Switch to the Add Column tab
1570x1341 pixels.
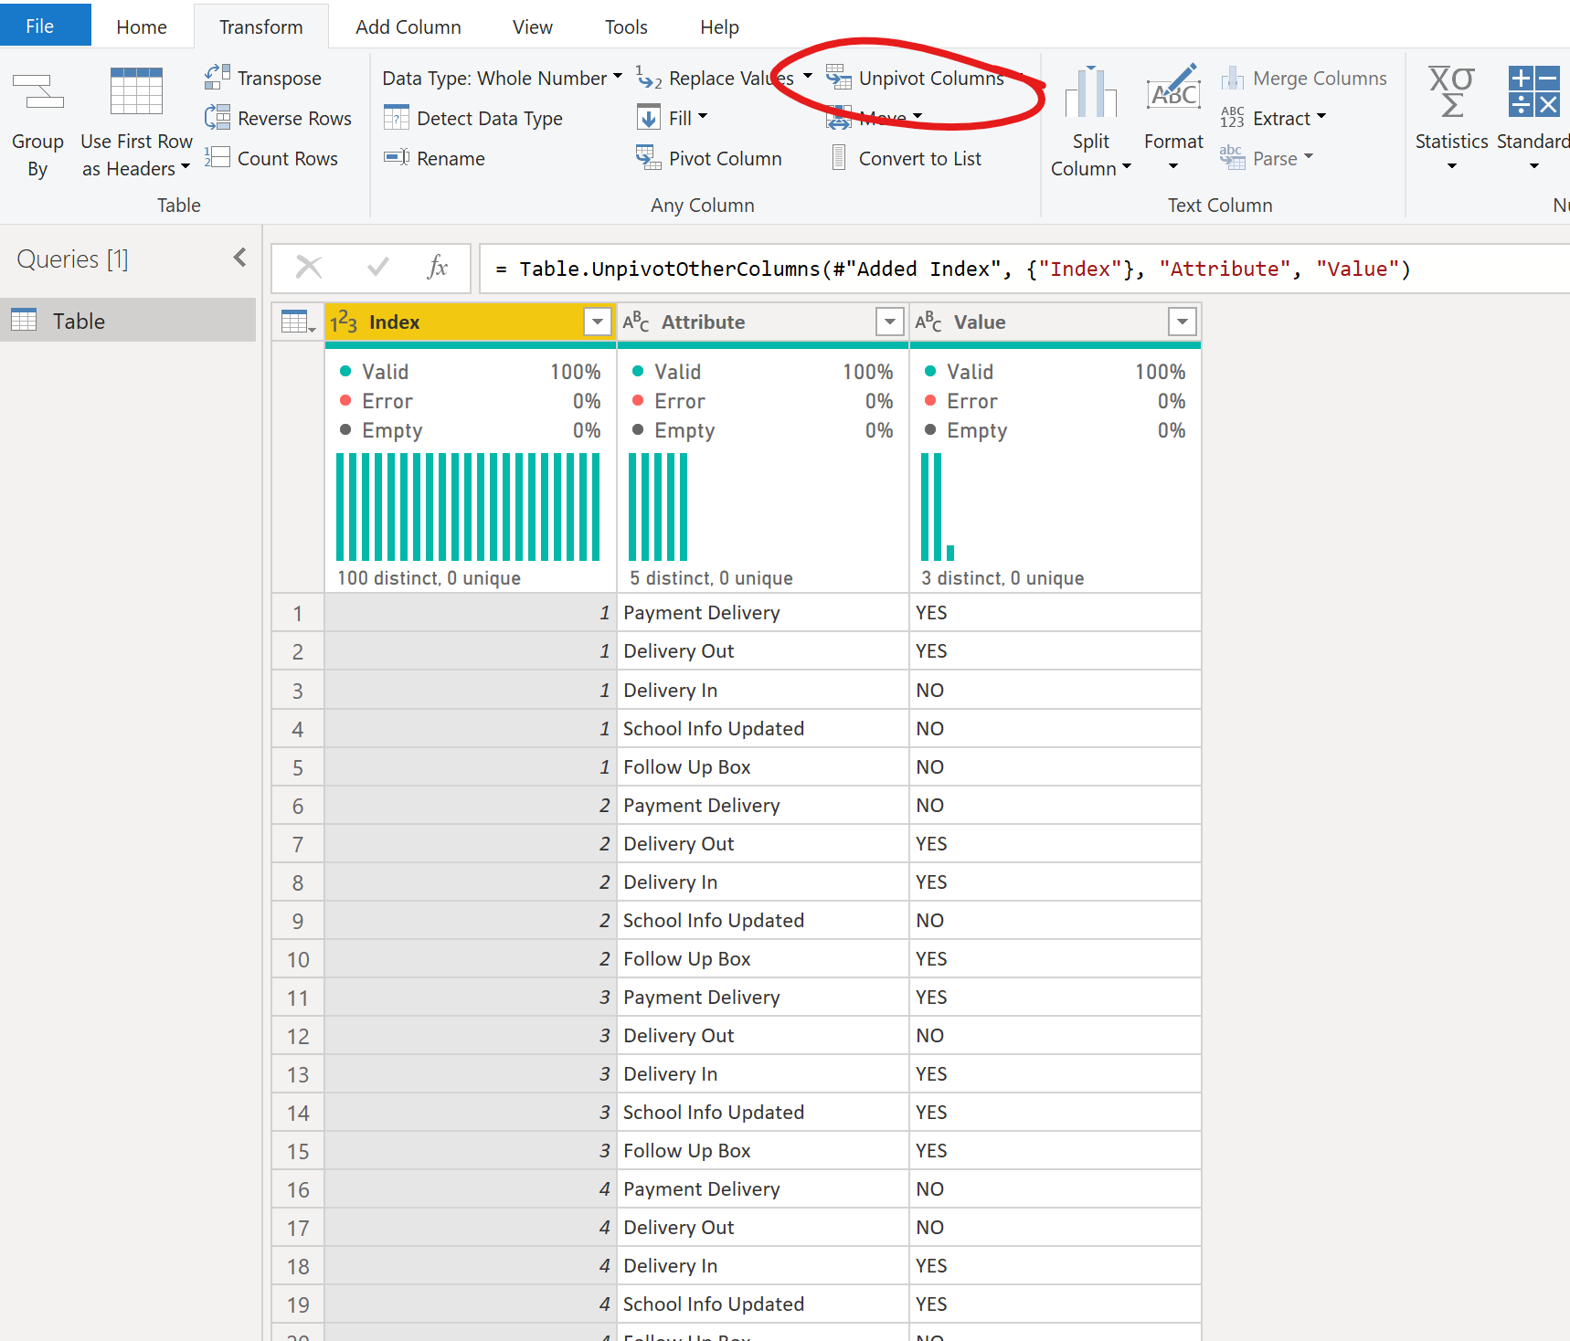click(x=408, y=26)
